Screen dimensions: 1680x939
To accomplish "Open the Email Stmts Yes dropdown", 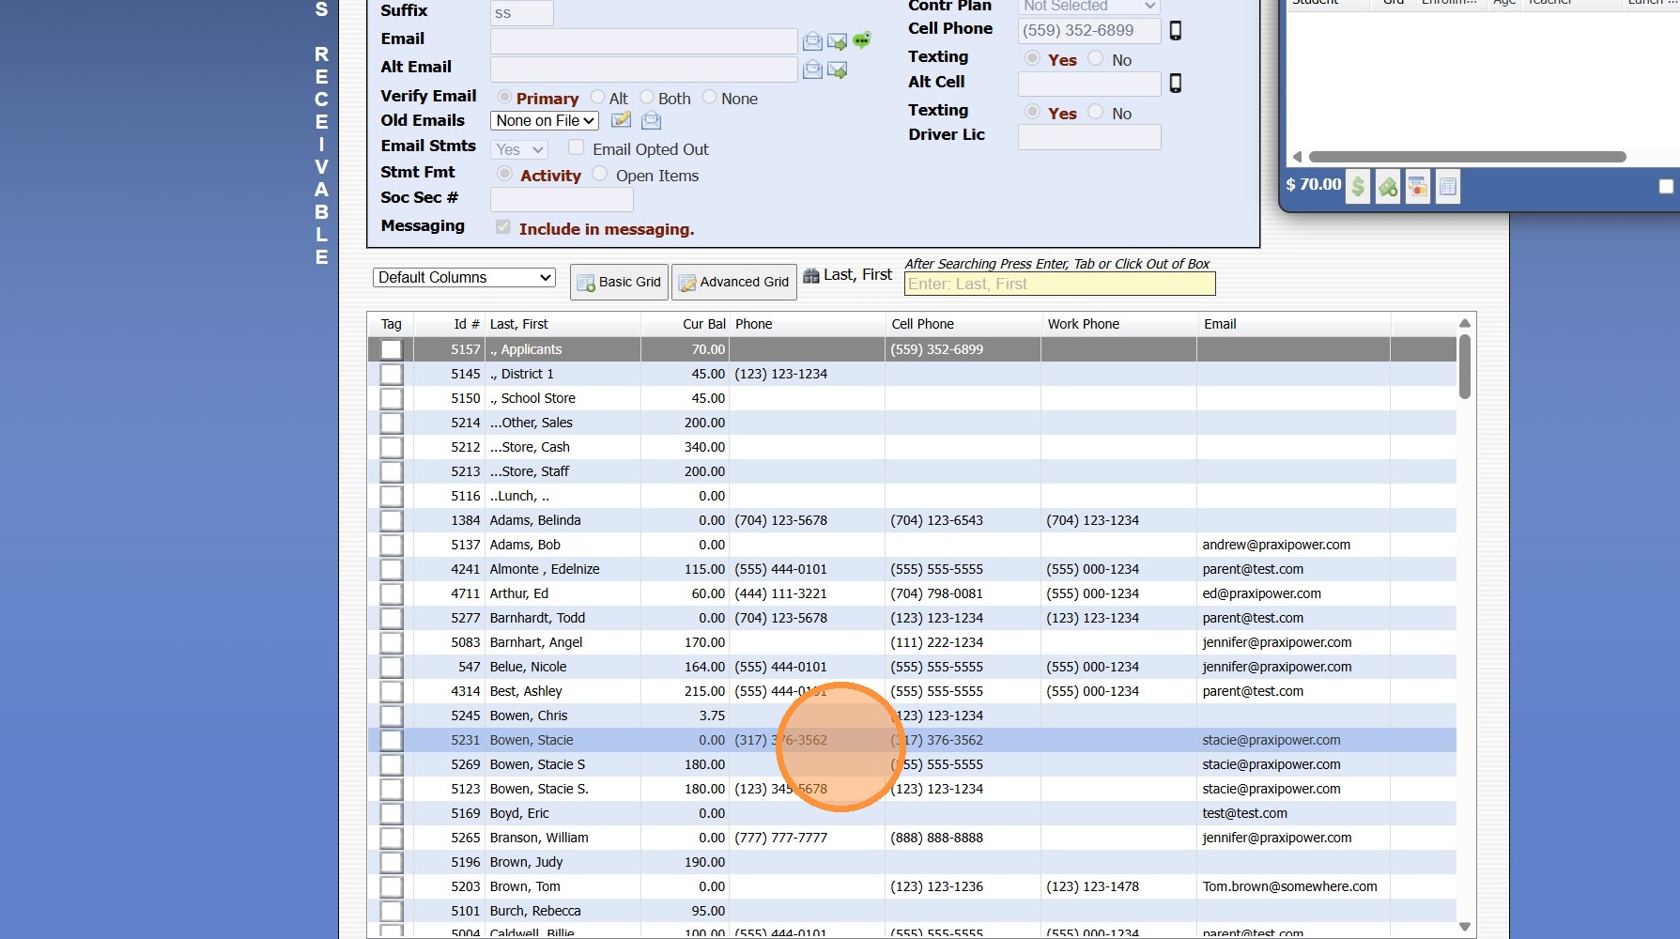I will pyautogui.click(x=519, y=149).
